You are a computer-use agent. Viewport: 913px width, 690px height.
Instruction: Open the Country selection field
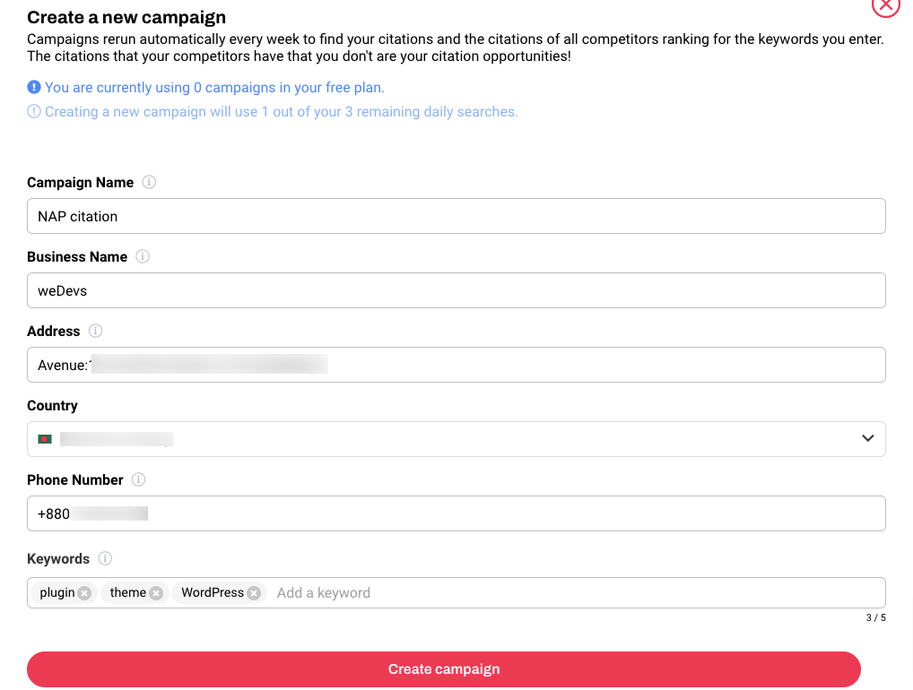click(456, 439)
